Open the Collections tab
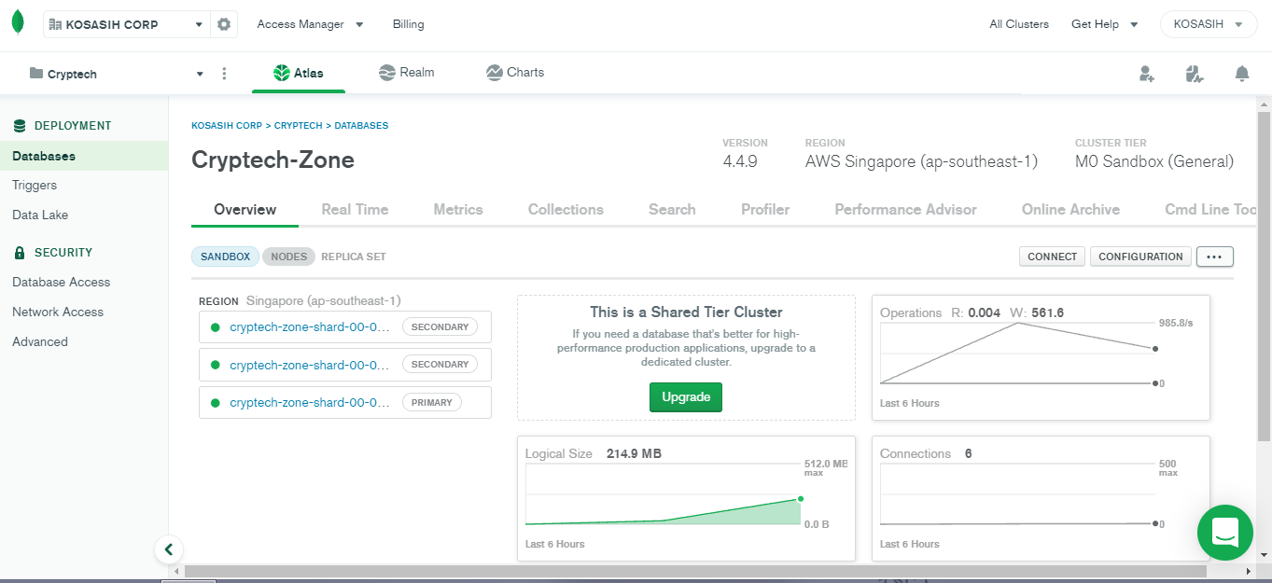This screenshot has width=1272, height=583. point(566,209)
